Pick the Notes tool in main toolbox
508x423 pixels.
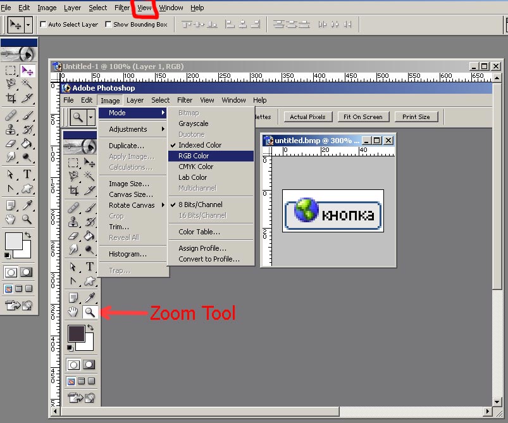(x=10, y=205)
